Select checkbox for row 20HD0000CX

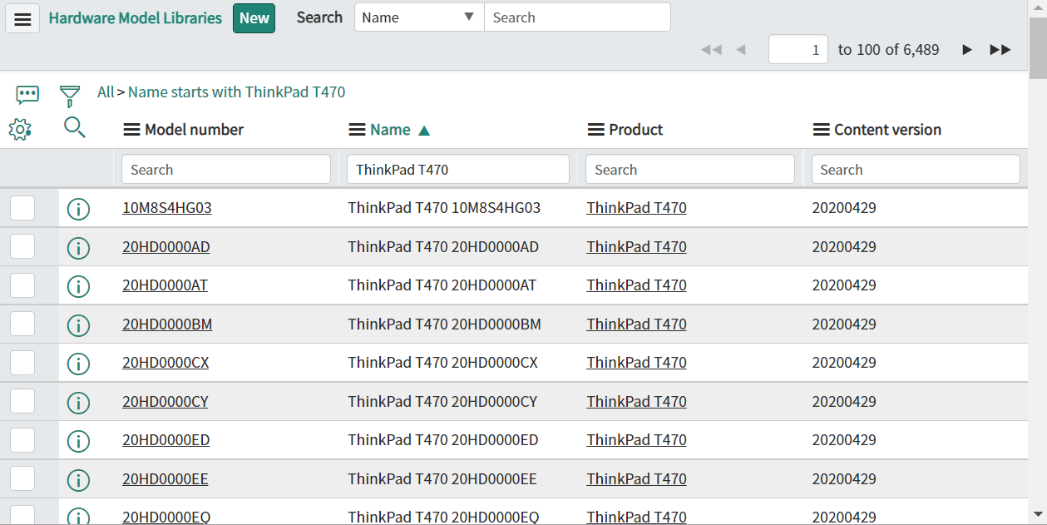click(x=22, y=363)
